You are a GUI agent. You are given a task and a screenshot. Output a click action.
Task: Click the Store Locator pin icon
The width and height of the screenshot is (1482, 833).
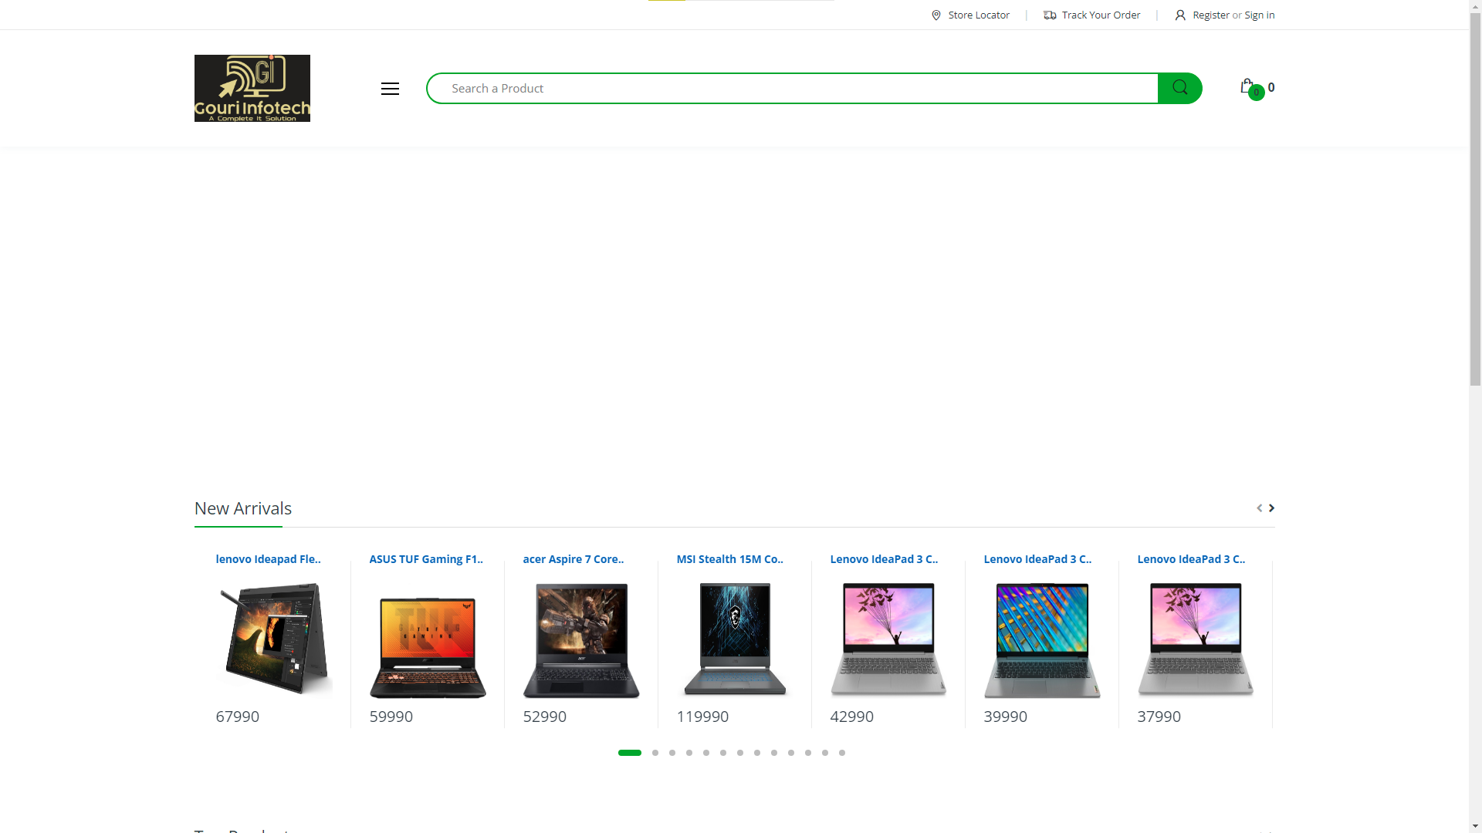[936, 15]
